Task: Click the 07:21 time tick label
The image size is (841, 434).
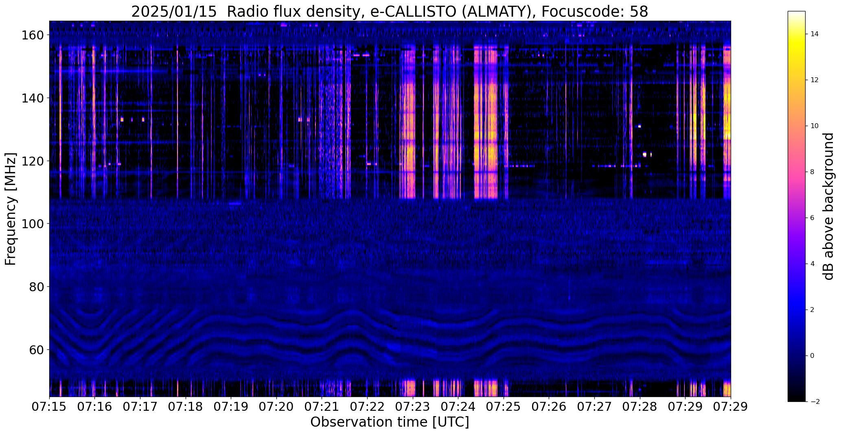Action: point(322,407)
